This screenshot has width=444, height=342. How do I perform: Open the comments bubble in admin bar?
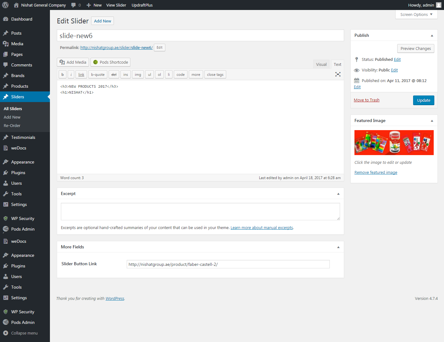point(76,5)
